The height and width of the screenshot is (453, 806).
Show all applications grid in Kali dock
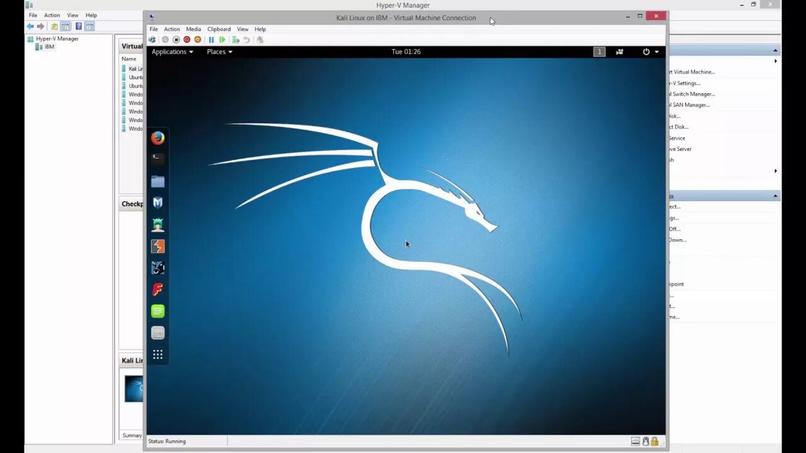coord(158,354)
